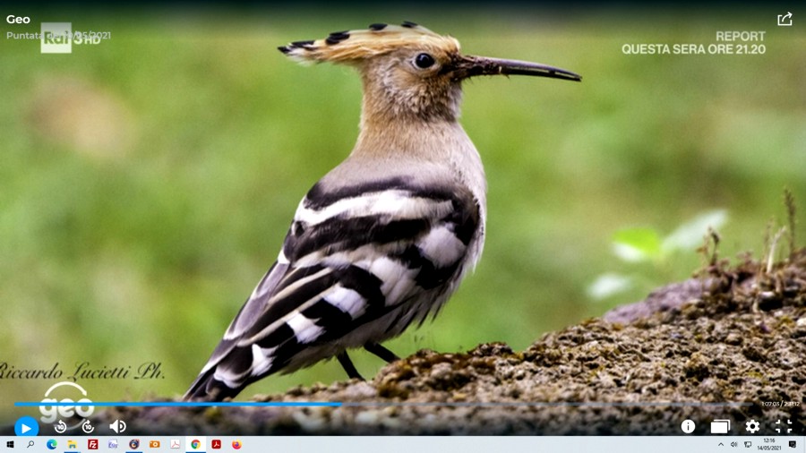
Task: Open the related episodes overlay icon
Action: (720, 427)
